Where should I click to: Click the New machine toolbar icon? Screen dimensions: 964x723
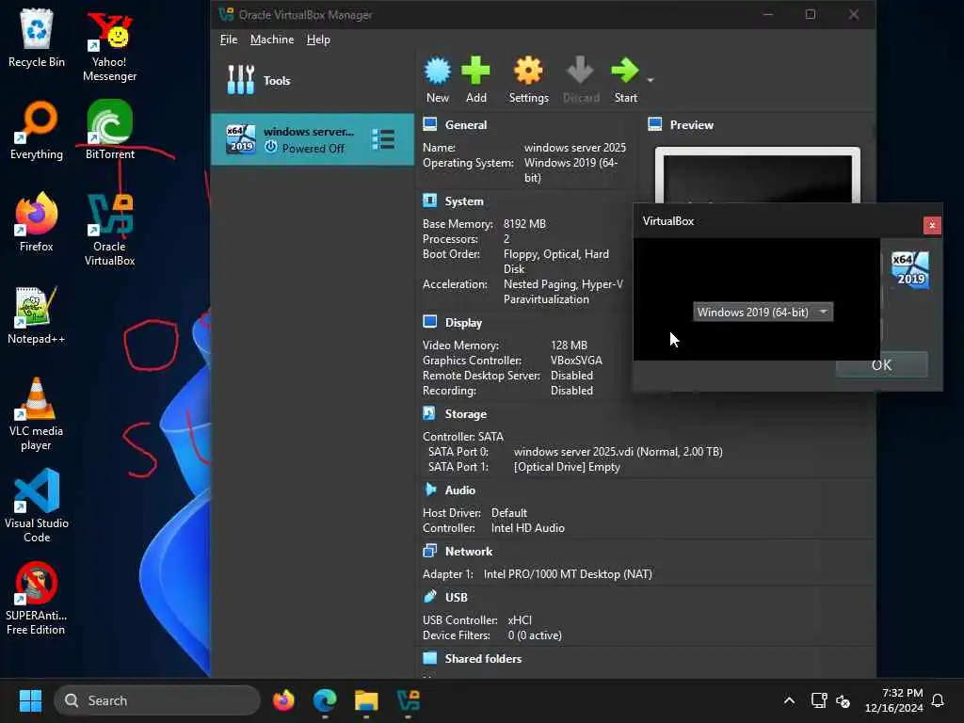point(438,72)
